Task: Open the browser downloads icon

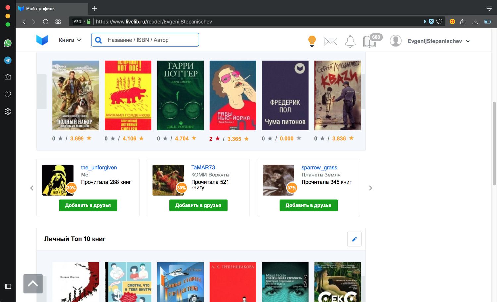Action: pos(475,22)
